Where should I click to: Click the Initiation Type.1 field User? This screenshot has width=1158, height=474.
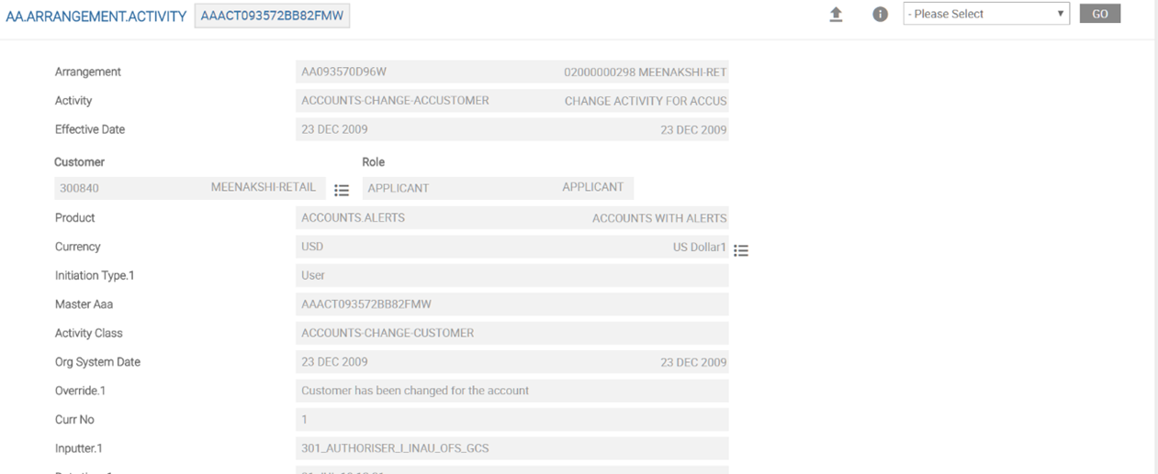pos(512,275)
